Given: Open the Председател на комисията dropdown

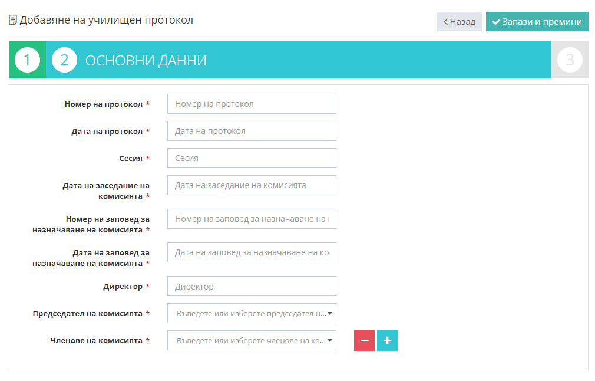Looking at the screenshot, I should point(252,313).
